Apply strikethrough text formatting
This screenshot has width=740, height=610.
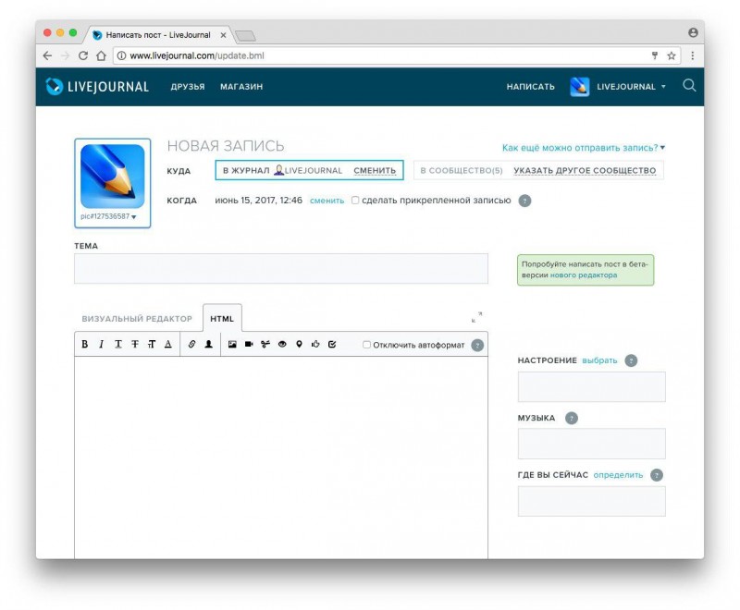[x=134, y=345]
